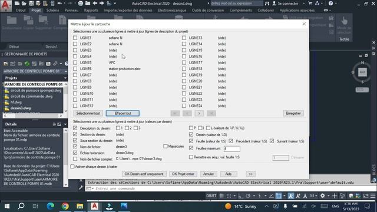Screen dimensions: 377x212
Task: Open the Schéma ribbon tab
Action: (52, 11)
